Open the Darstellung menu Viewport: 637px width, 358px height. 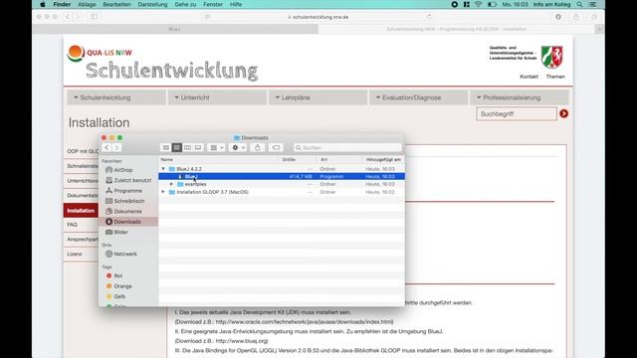pos(152,4)
